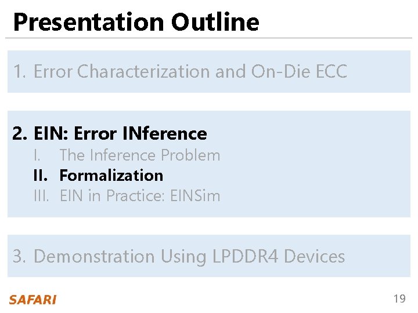Screen dimensions: 418x313
Task: Open "EIN in Practice: EINSim" sub-item
Action: 140,196
